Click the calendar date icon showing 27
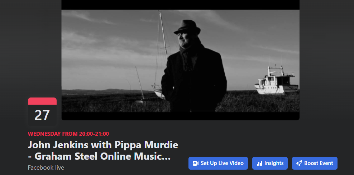 coord(42,111)
